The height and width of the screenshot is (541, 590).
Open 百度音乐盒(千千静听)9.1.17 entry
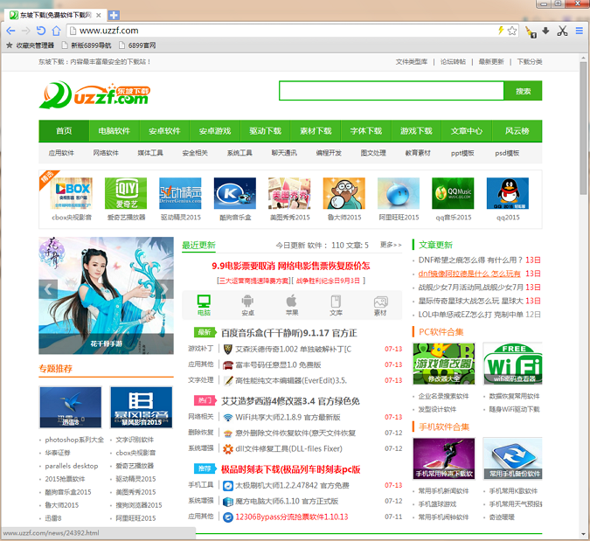[289, 333]
